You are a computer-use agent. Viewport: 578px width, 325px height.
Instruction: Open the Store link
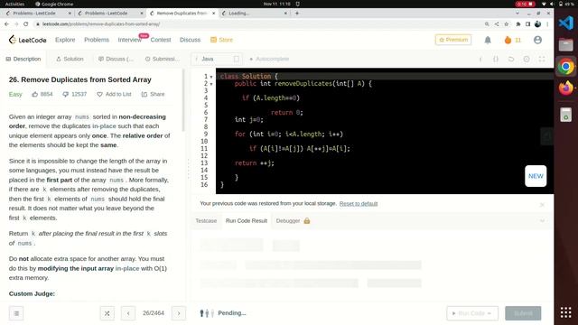click(x=221, y=40)
